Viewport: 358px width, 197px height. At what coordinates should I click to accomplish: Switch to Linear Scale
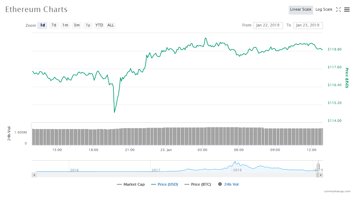click(x=300, y=10)
